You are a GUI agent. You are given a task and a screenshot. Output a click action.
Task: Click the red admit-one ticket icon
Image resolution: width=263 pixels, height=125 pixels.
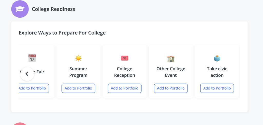point(125,58)
